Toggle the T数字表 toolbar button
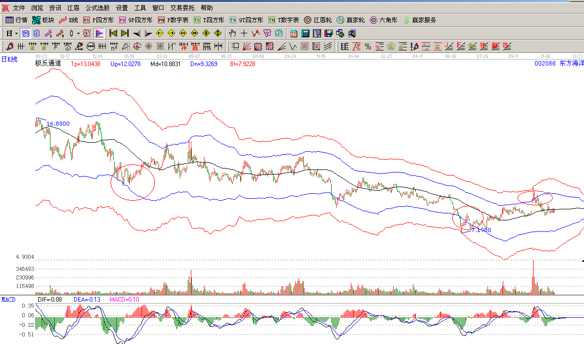Viewport: 584px width, 344px height. [284, 20]
